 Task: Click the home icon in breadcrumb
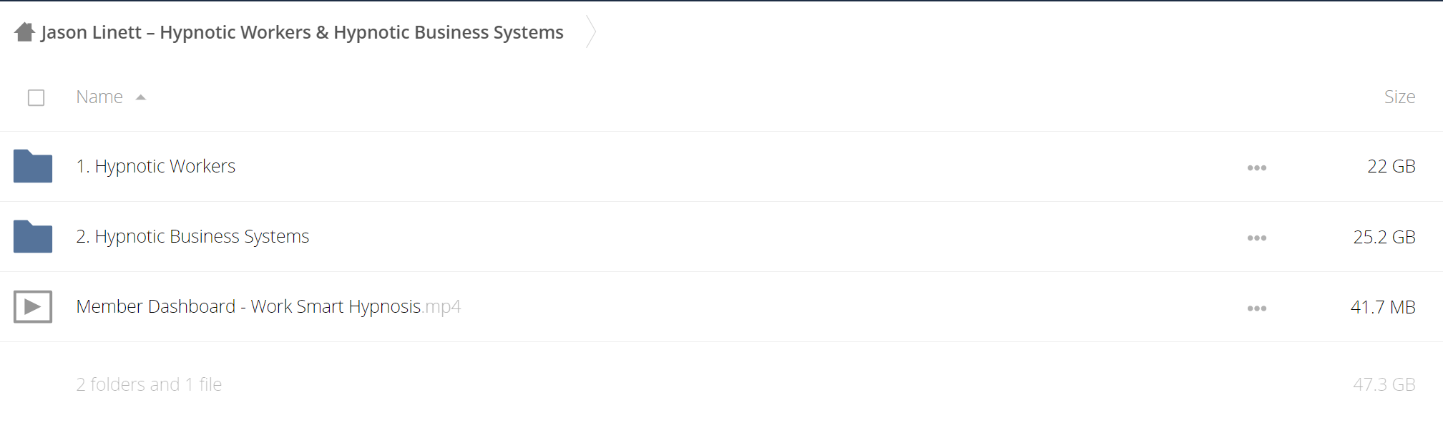pyautogui.click(x=24, y=32)
